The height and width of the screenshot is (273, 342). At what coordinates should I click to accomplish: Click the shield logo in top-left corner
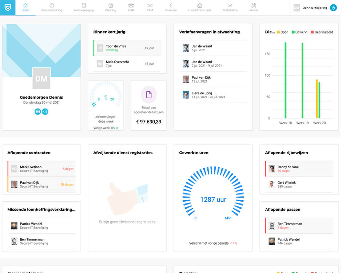pos(8,7)
